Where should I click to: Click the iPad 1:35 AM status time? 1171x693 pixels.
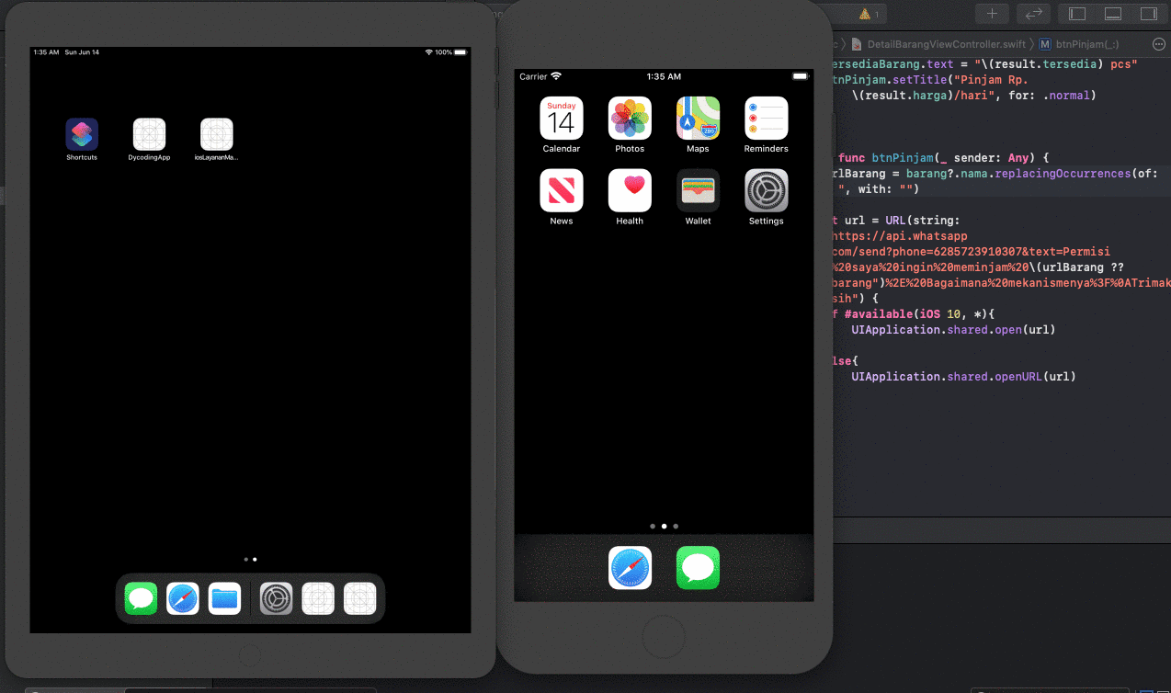click(x=46, y=52)
